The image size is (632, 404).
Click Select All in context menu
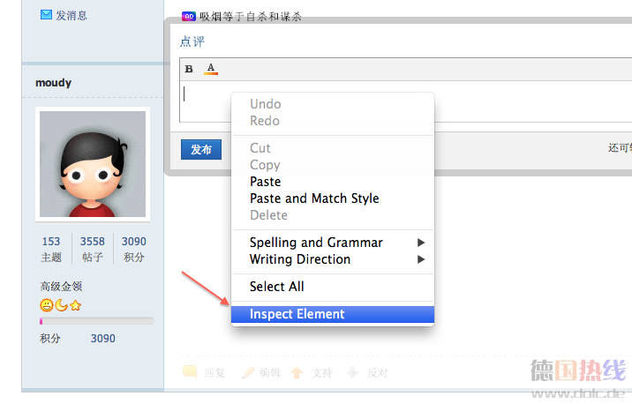277,287
